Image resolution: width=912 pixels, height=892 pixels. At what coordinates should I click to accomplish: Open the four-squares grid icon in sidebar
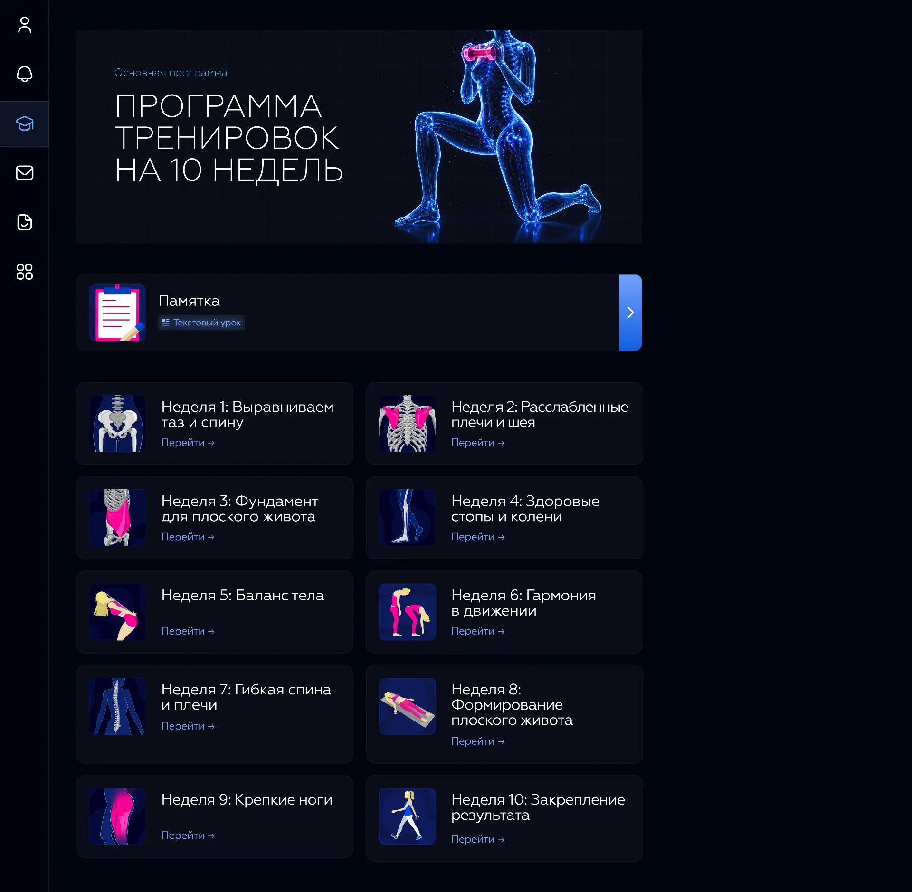25,272
